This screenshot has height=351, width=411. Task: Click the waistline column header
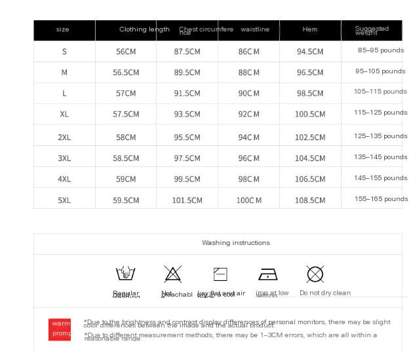pos(255,29)
